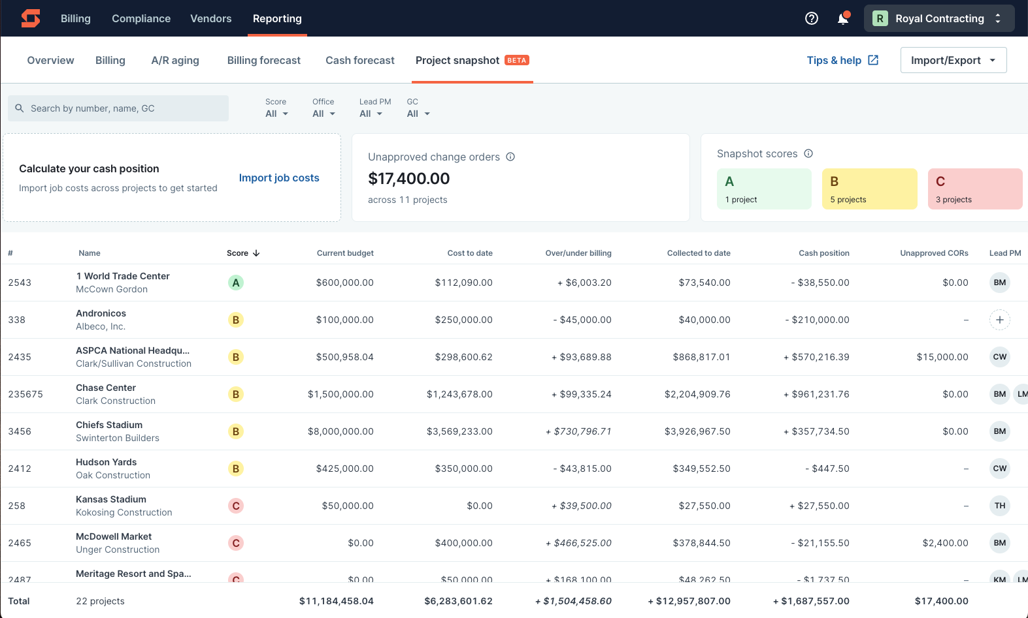
Task: Open the Score filter dropdown
Action: (276, 114)
